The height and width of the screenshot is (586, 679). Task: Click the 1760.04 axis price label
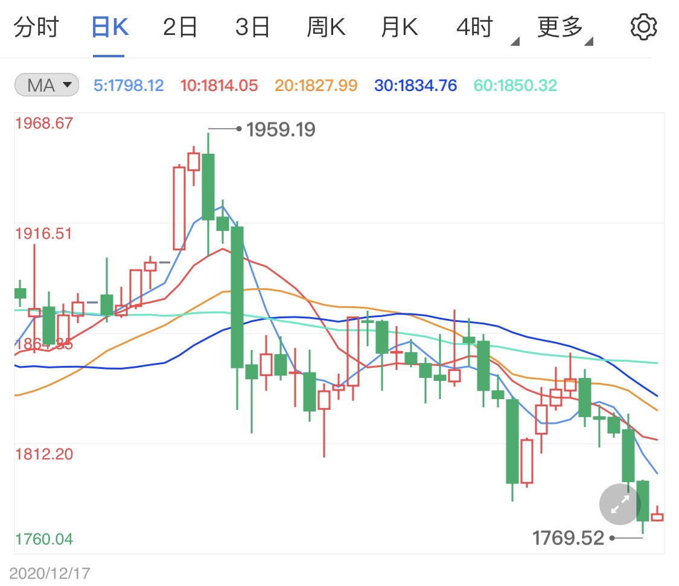click(x=44, y=540)
